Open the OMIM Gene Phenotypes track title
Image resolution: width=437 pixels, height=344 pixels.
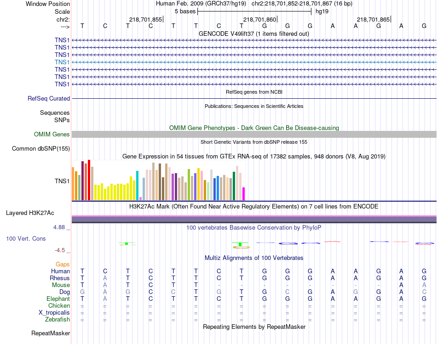pyautogui.click(x=254, y=128)
